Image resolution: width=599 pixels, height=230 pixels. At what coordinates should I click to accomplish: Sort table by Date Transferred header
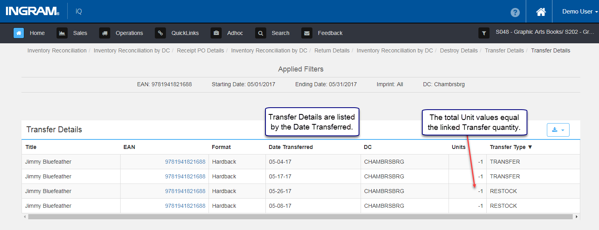291,147
